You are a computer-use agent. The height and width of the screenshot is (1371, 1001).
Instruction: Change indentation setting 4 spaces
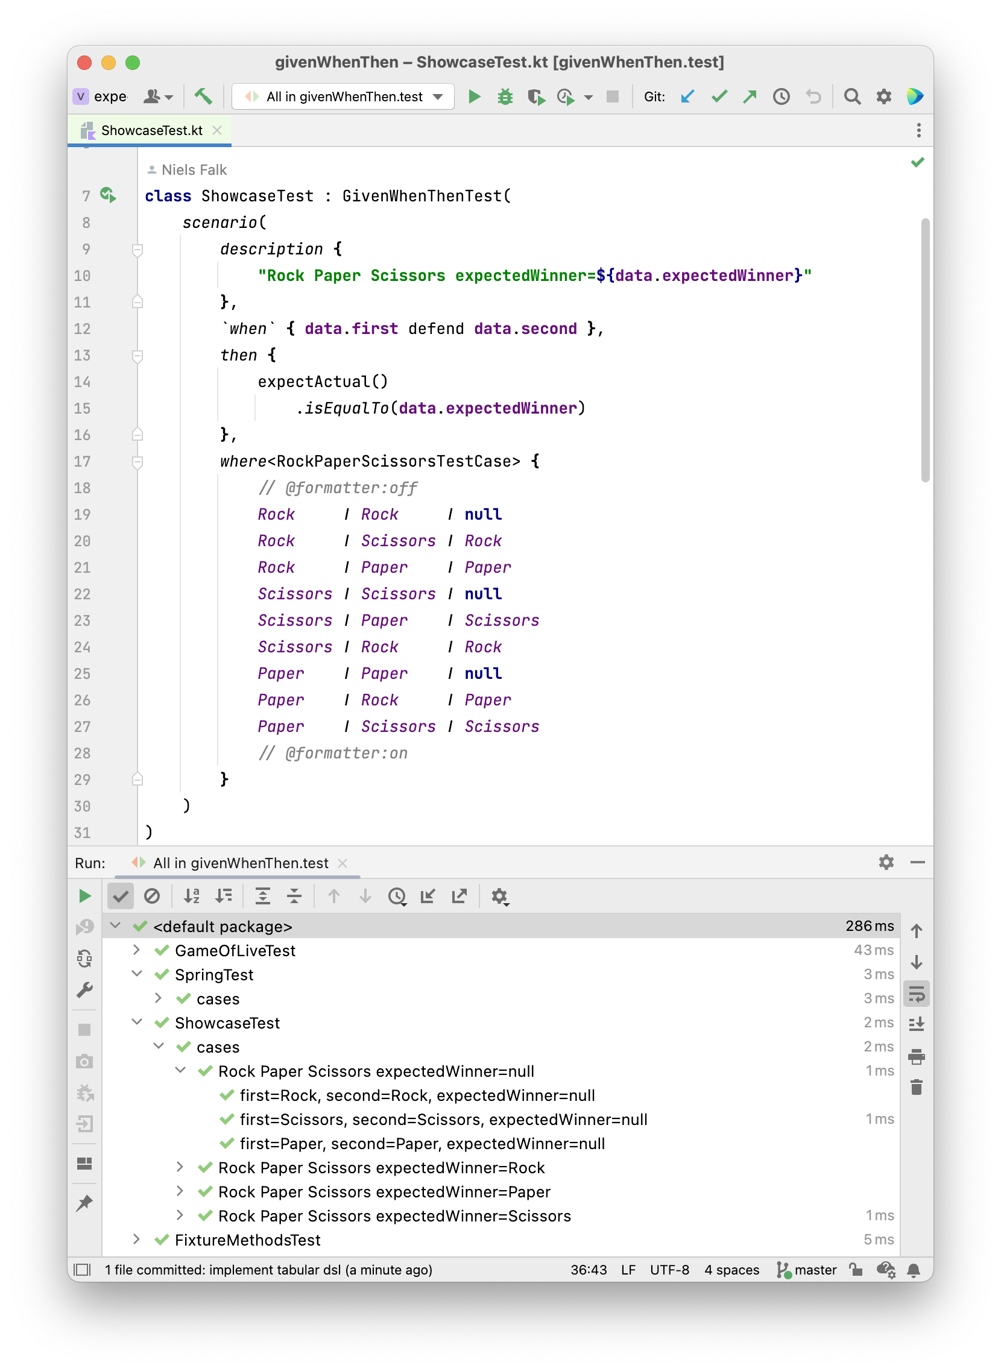pyautogui.click(x=731, y=1270)
